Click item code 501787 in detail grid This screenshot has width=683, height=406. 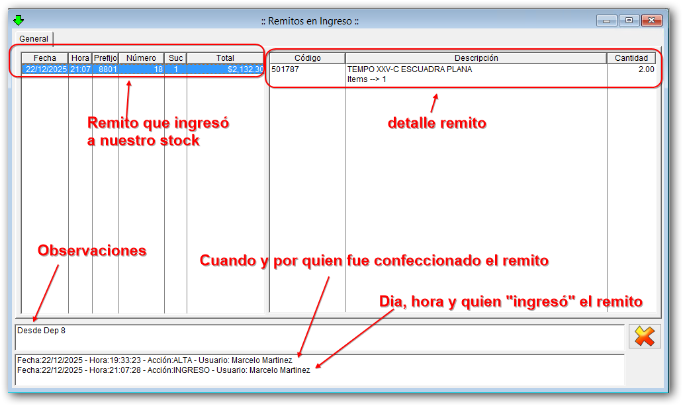(285, 69)
